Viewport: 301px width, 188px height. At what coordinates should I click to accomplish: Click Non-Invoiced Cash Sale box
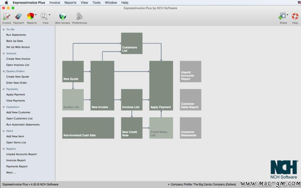(88, 128)
